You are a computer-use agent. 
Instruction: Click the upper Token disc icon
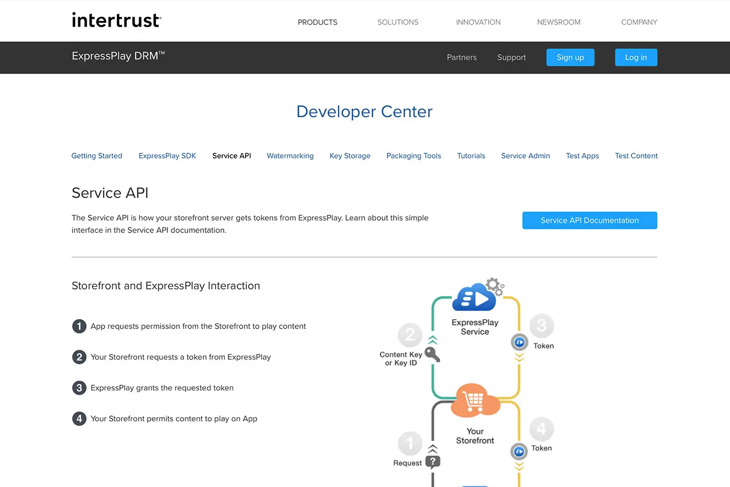(519, 343)
